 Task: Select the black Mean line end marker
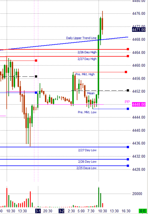(x=128, y=90)
